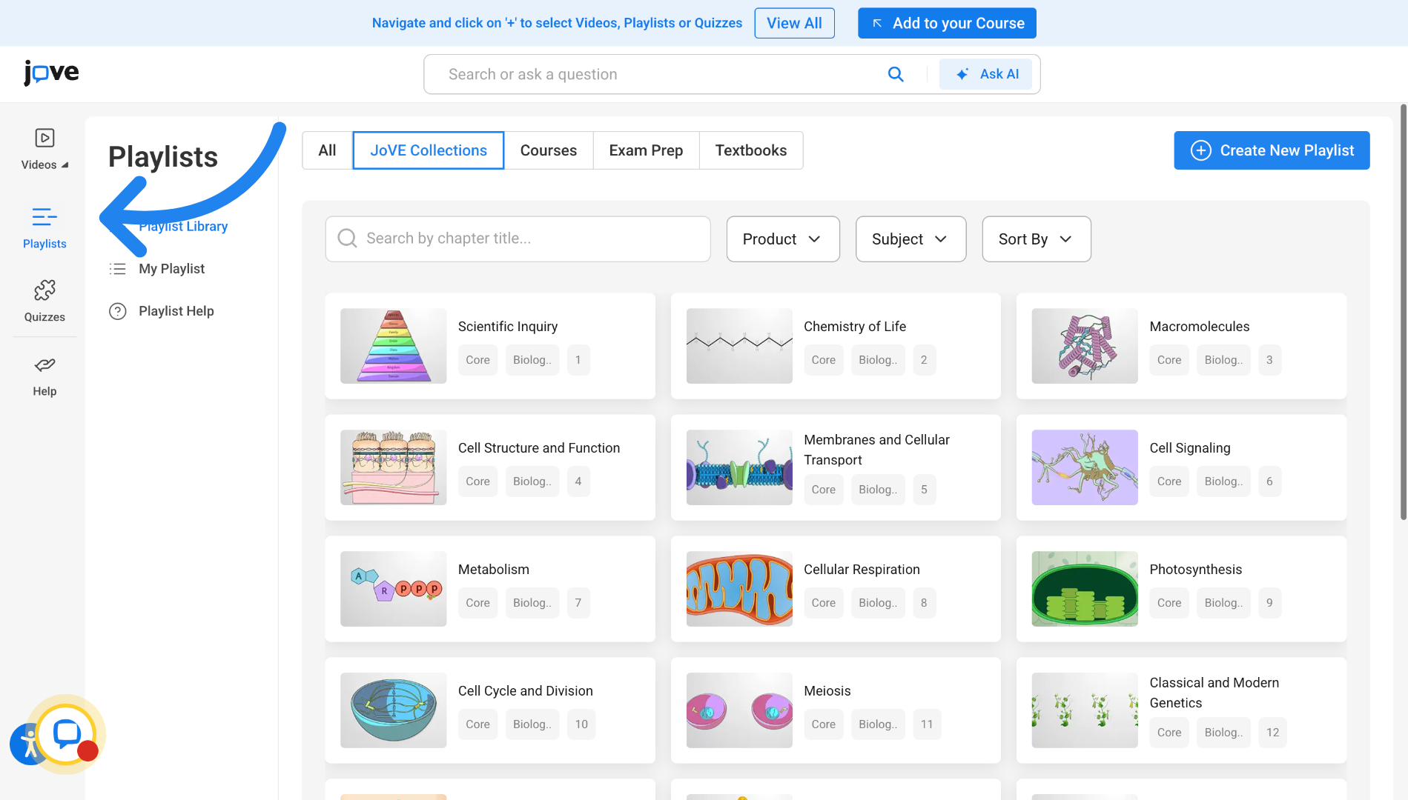Screen dimensions: 1408x800
Task: Click Core tag on Photosynthesis card
Action: click(x=1169, y=603)
